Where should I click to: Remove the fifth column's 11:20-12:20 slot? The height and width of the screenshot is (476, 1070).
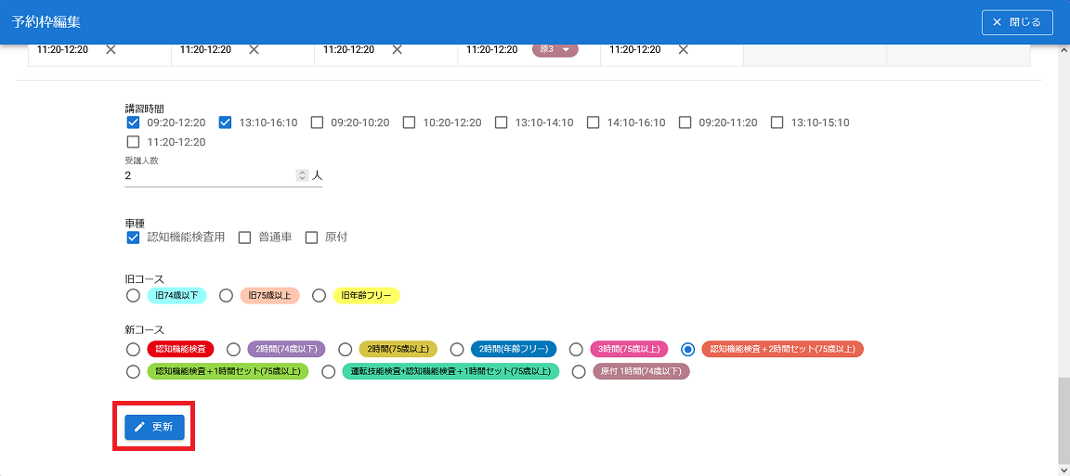coord(683,50)
